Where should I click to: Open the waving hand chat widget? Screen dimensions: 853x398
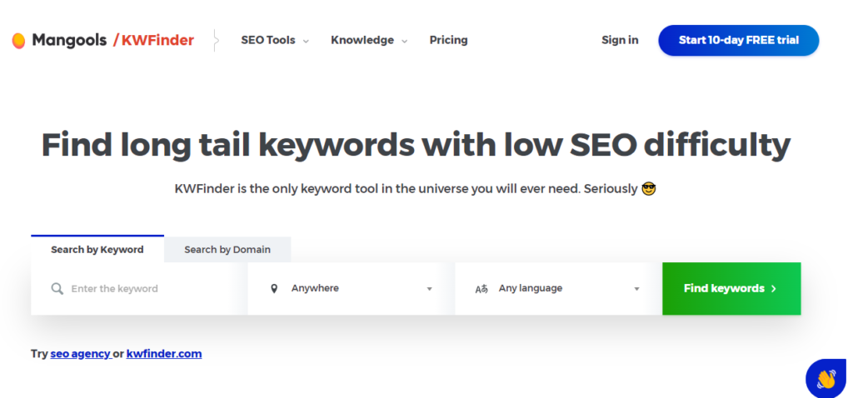826,380
